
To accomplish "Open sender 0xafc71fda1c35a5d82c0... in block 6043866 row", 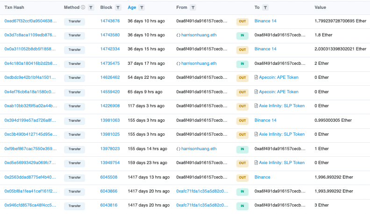I will point(202,191).
